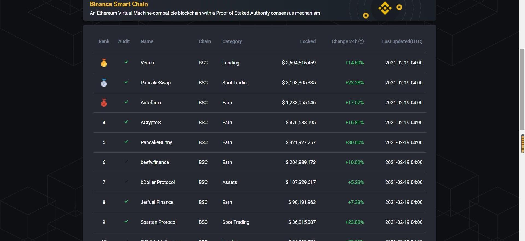
Task: Click the orange page scrollbar thumb
Action: tap(523, 144)
